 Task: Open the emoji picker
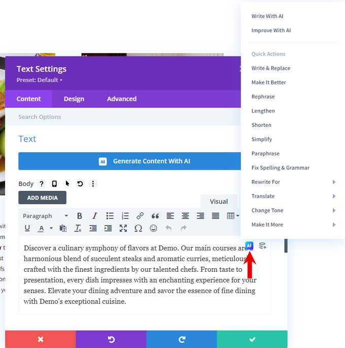(x=153, y=228)
